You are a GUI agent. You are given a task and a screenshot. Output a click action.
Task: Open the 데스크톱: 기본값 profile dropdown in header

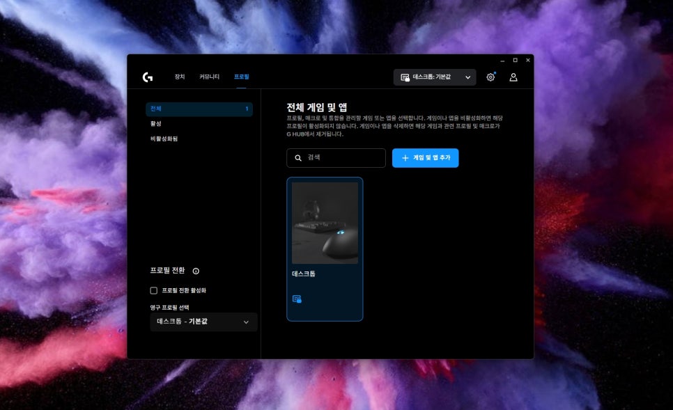(x=435, y=77)
